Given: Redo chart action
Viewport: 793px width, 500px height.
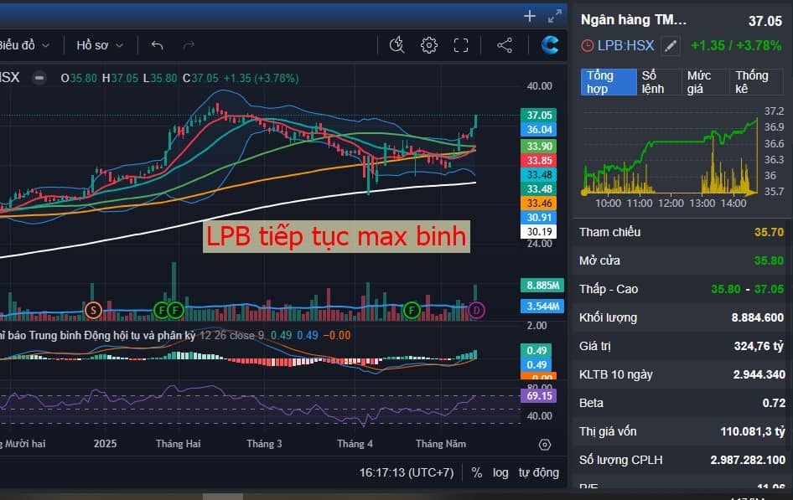Looking at the screenshot, I should pyautogui.click(x=188, y=45).
